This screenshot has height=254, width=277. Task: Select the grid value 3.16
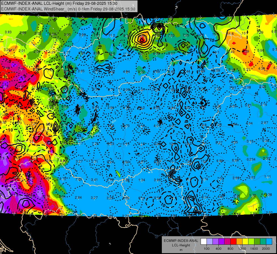tap(264, 105)
